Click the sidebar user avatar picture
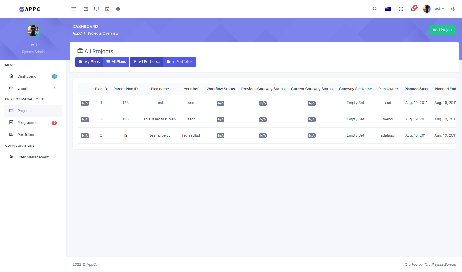Screen dimensions: 462x272 [x=33, y=31]
